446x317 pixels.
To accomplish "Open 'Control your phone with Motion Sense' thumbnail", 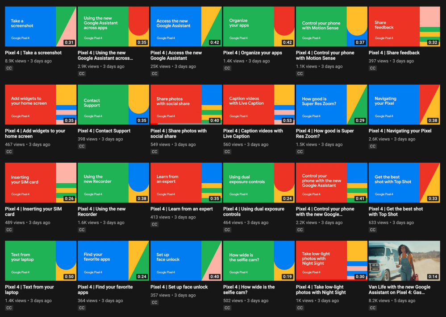I will (x=332, y=27).
